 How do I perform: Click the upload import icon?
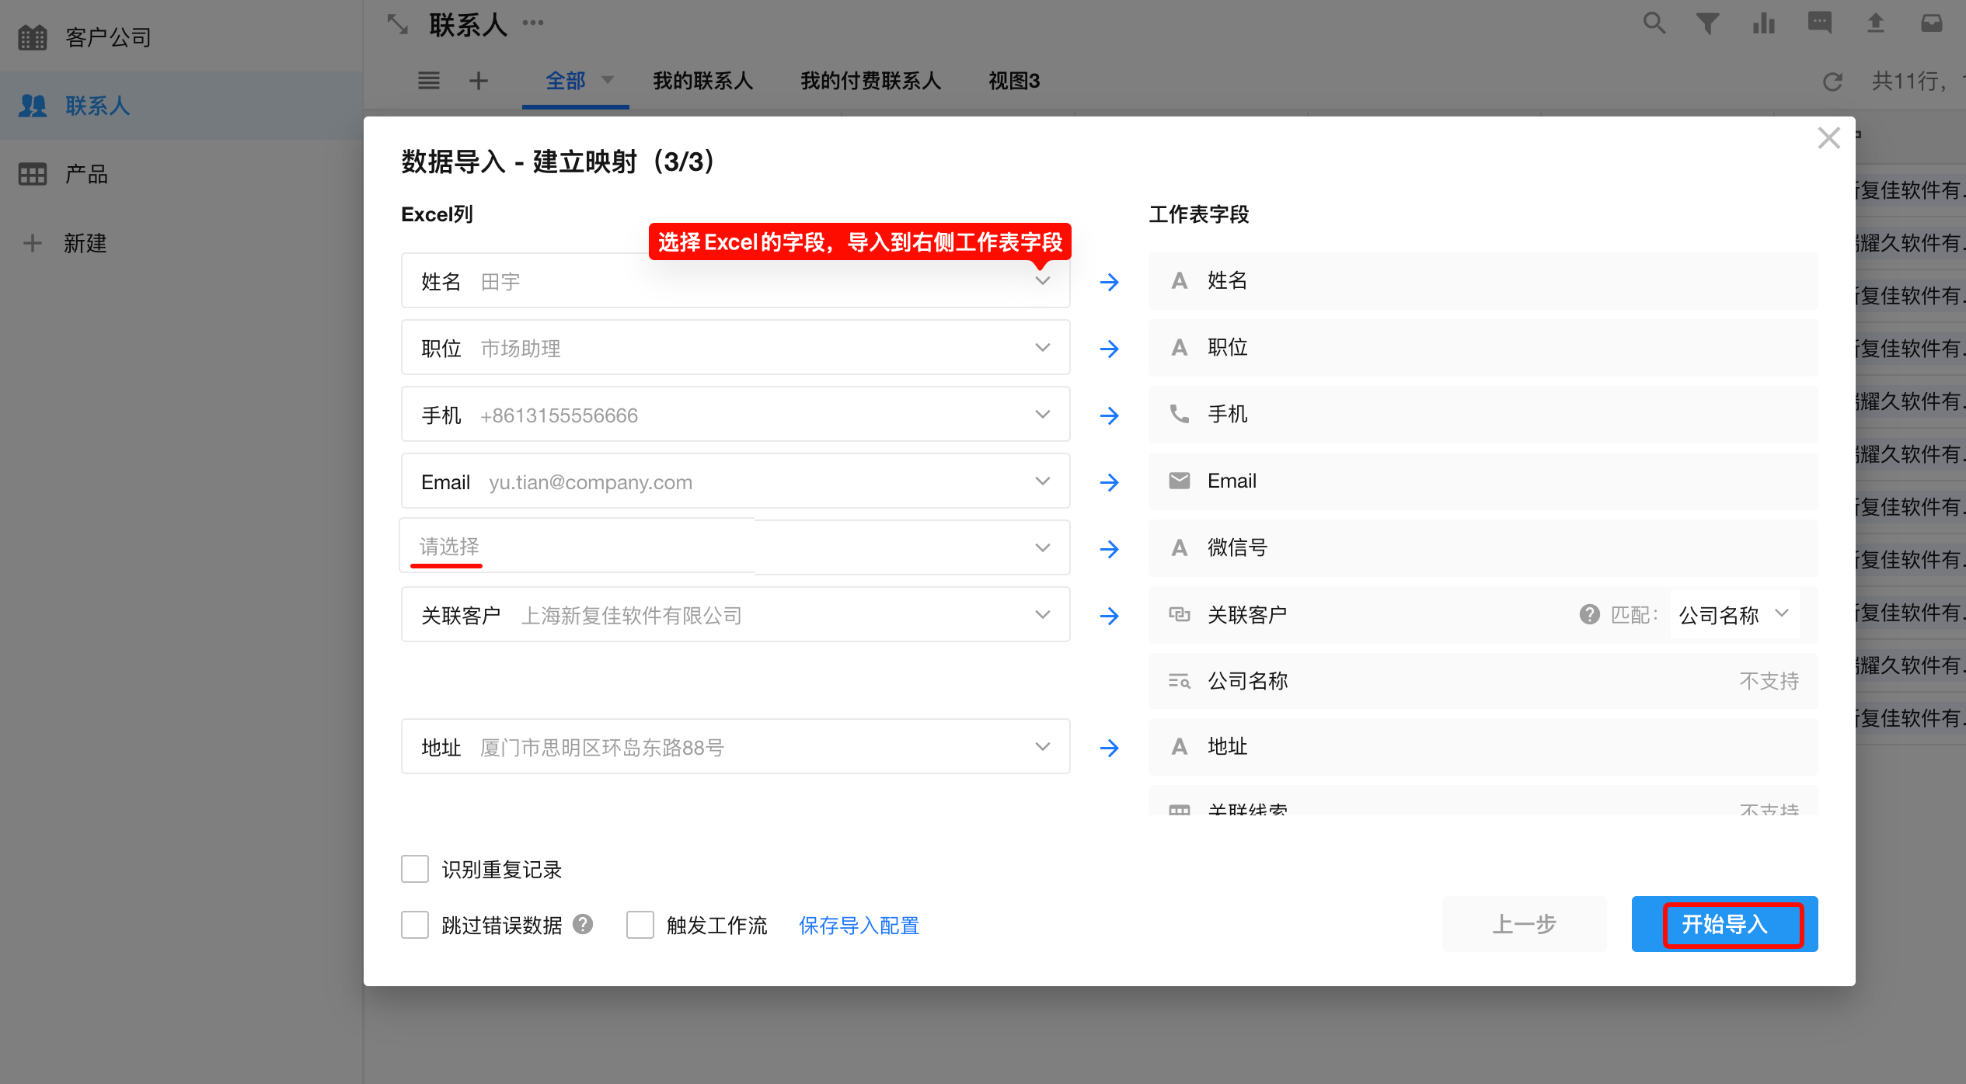[x=1876, y=23]
